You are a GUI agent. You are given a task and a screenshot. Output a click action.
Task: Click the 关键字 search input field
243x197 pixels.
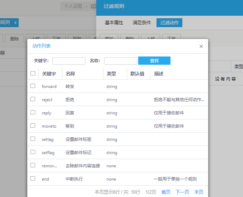[x=69, y=61]
